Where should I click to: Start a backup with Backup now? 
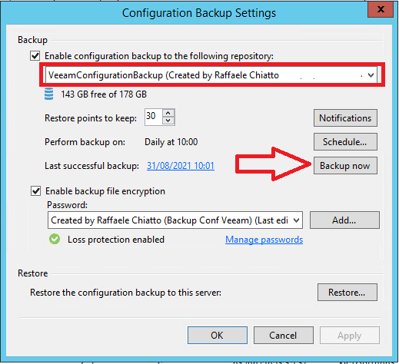[345, 166]
